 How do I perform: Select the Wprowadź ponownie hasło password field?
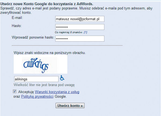pyautogui.click(x=79, y=39)
